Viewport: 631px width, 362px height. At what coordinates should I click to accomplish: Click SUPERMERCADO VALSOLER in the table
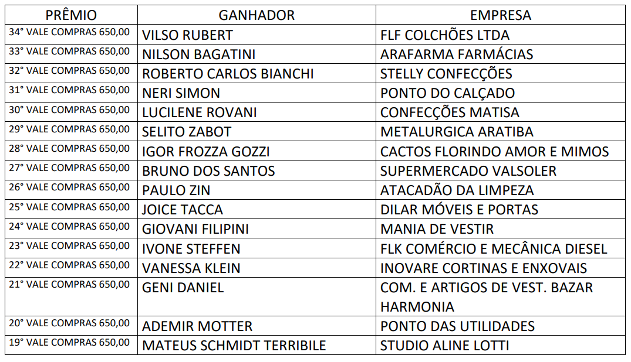click(x=468, y=171)
